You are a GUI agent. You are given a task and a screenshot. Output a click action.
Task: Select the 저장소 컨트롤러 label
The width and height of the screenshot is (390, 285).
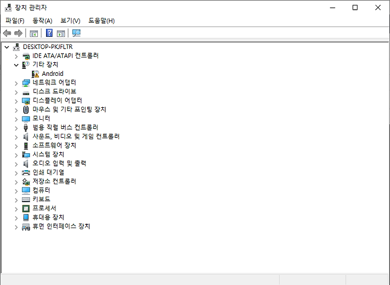click(54, 181)
